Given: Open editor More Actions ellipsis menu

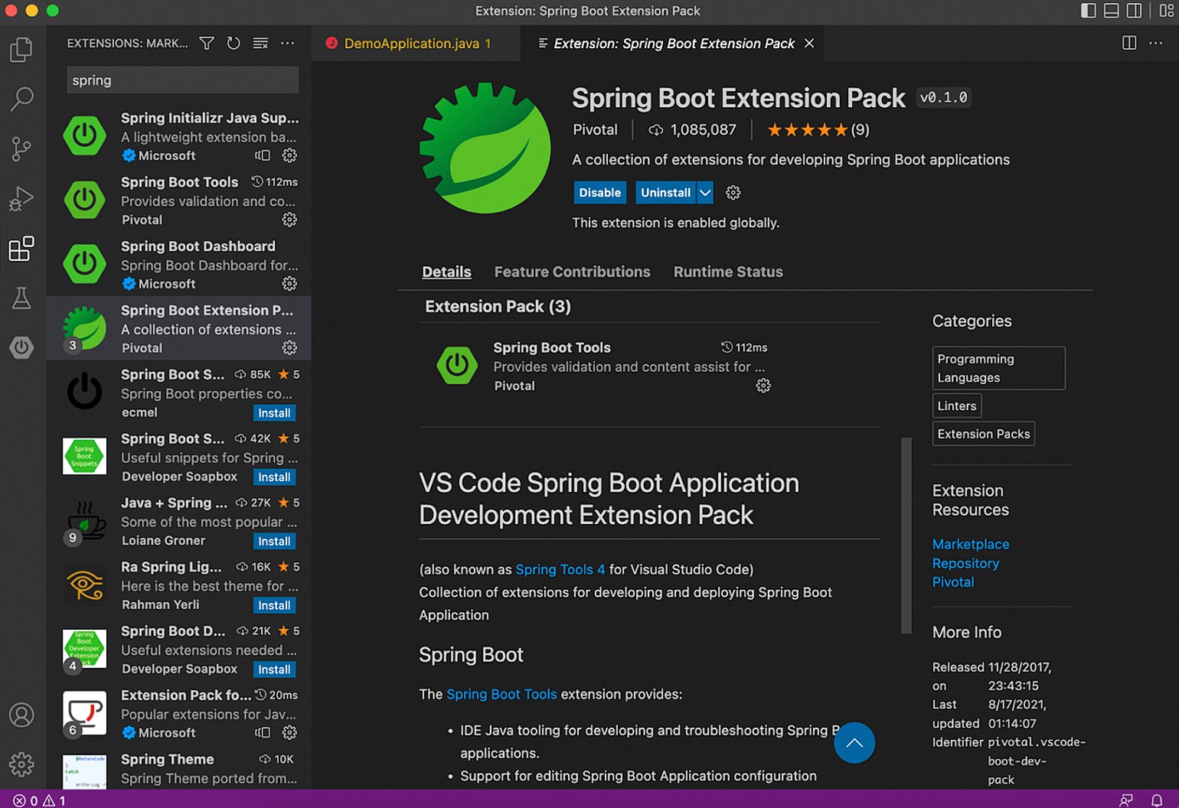Looking at the screenshot, I should (1156, 44).
